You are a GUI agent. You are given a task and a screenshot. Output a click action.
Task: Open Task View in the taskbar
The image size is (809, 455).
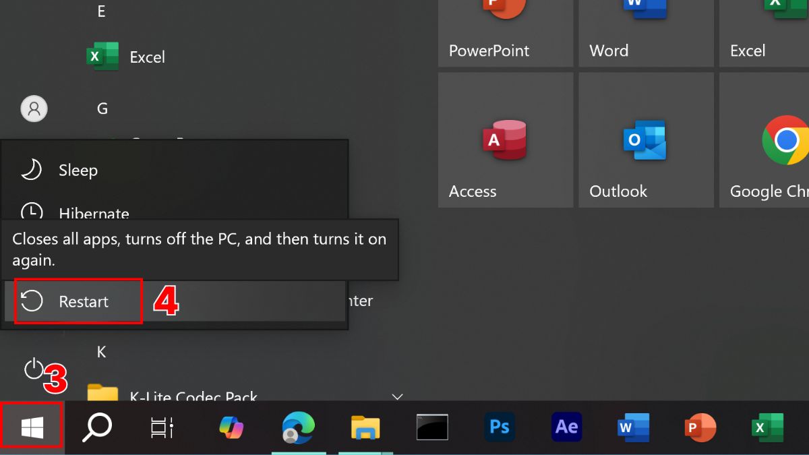click(x=161, y=428)
